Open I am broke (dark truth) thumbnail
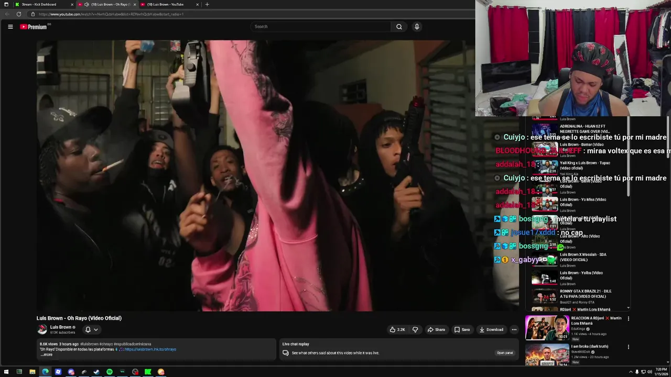Screen dimensions: 671x377 click(547, 355)
